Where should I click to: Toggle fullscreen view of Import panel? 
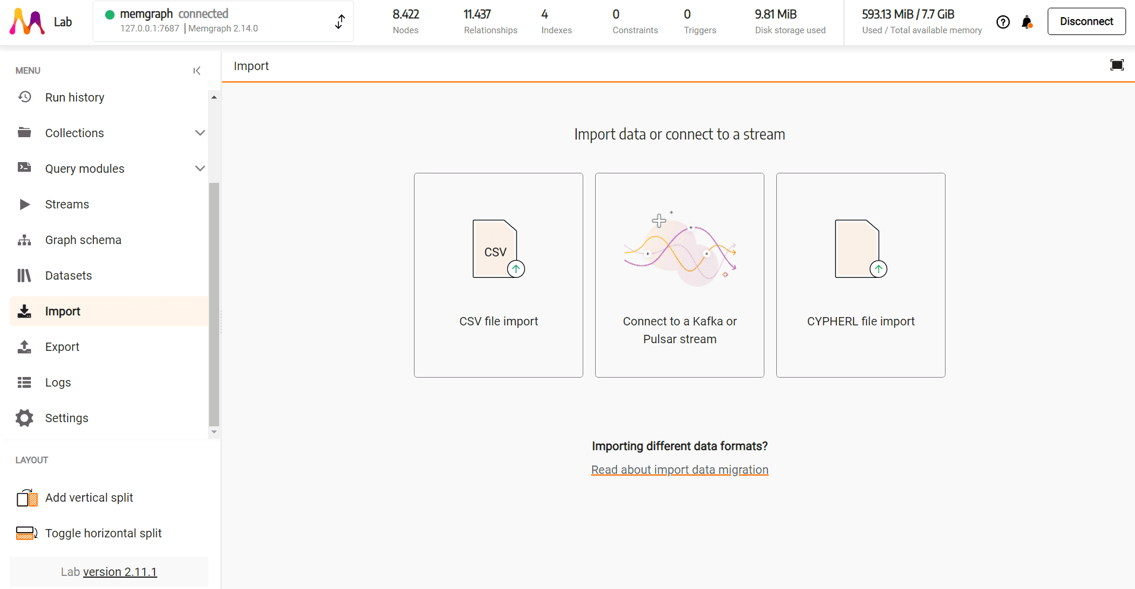[x=1117, y=65]
